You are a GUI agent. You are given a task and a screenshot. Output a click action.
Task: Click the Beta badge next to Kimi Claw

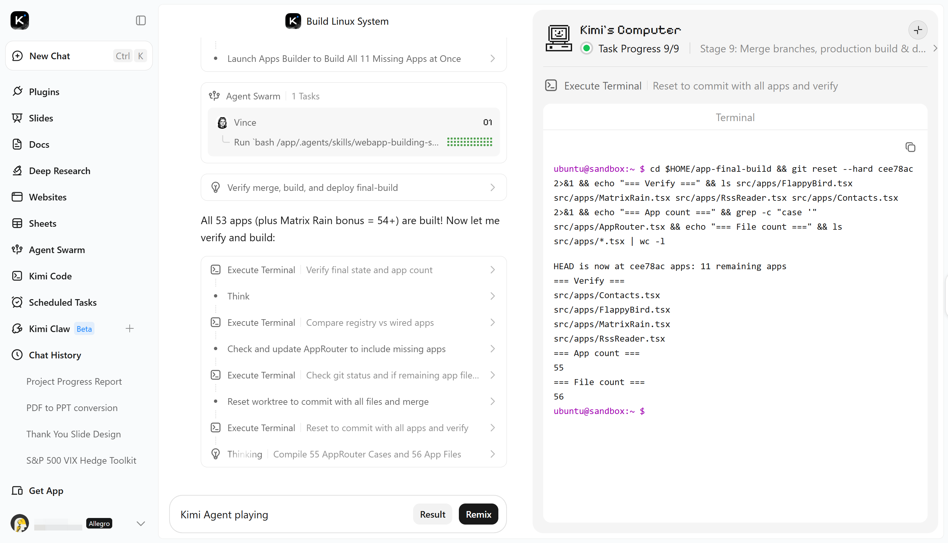[84, 329]
